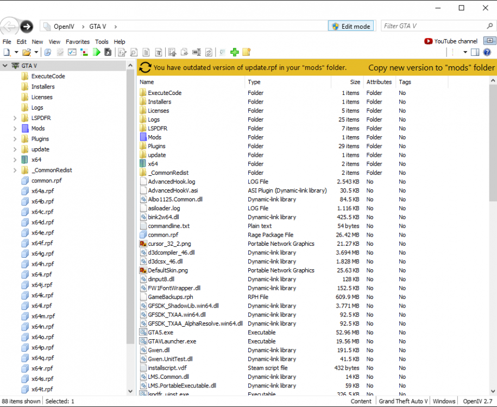
Task: Select common.rpf in the tree panel
Action: click(47, 181)
